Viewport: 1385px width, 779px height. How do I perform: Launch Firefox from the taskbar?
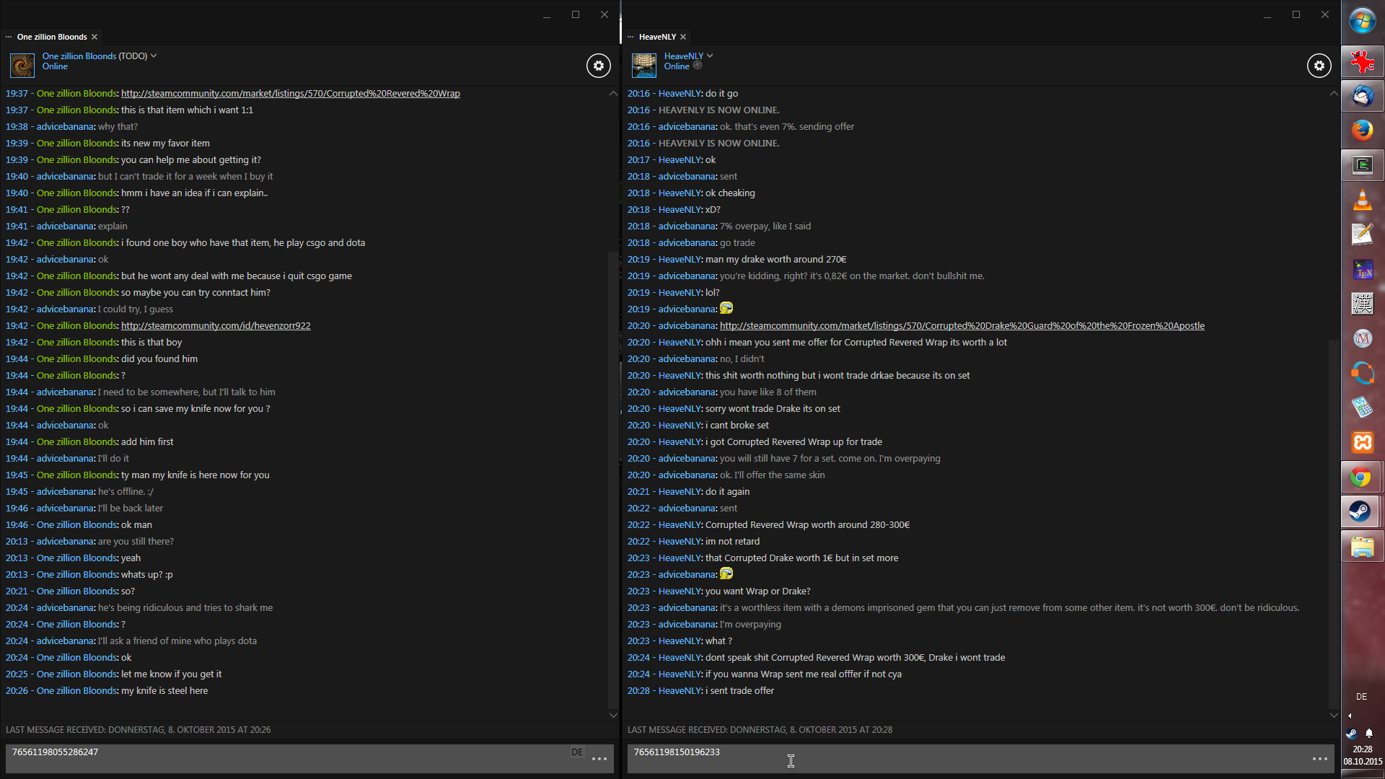1361,130
